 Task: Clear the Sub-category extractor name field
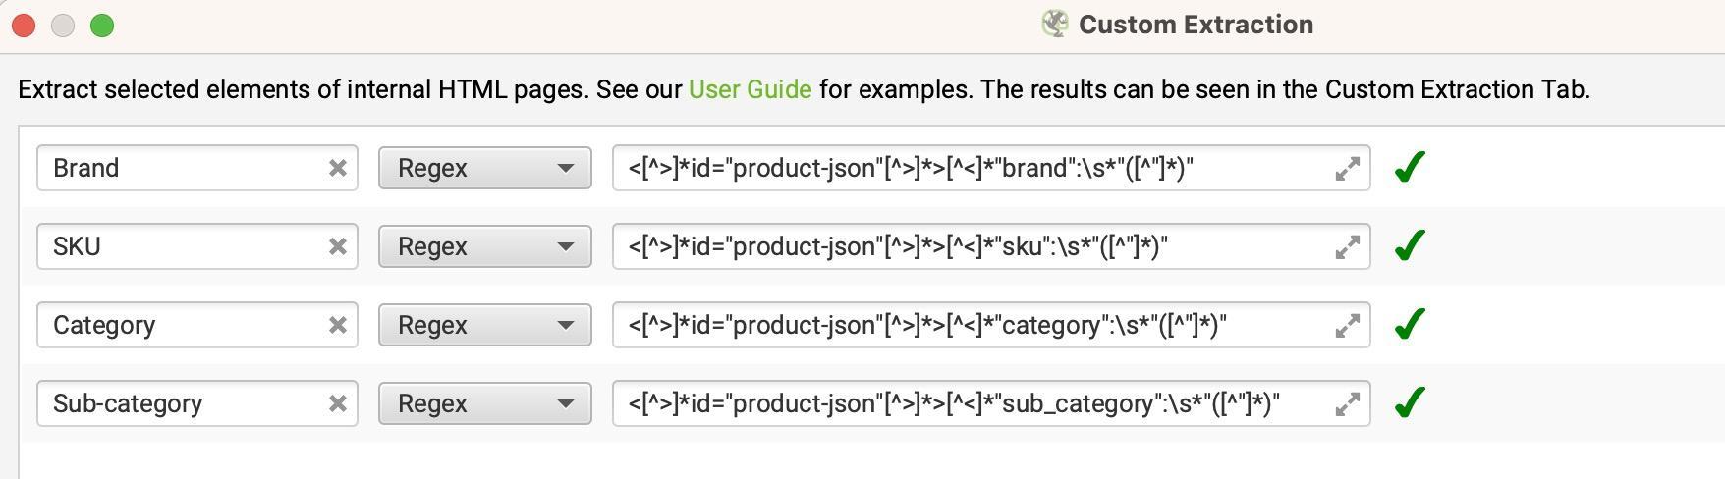337,403
